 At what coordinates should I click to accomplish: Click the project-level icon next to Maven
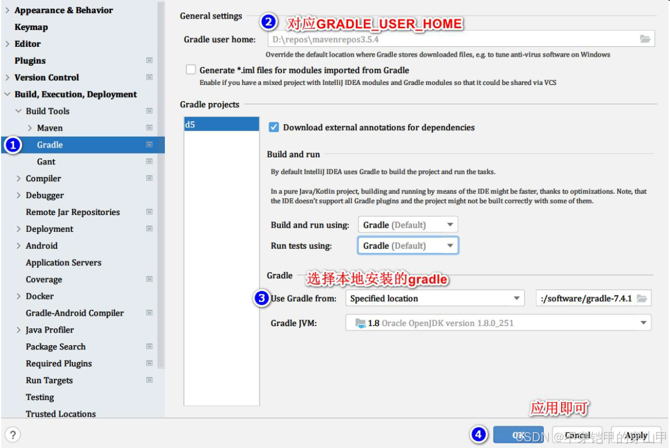[150, 128]
